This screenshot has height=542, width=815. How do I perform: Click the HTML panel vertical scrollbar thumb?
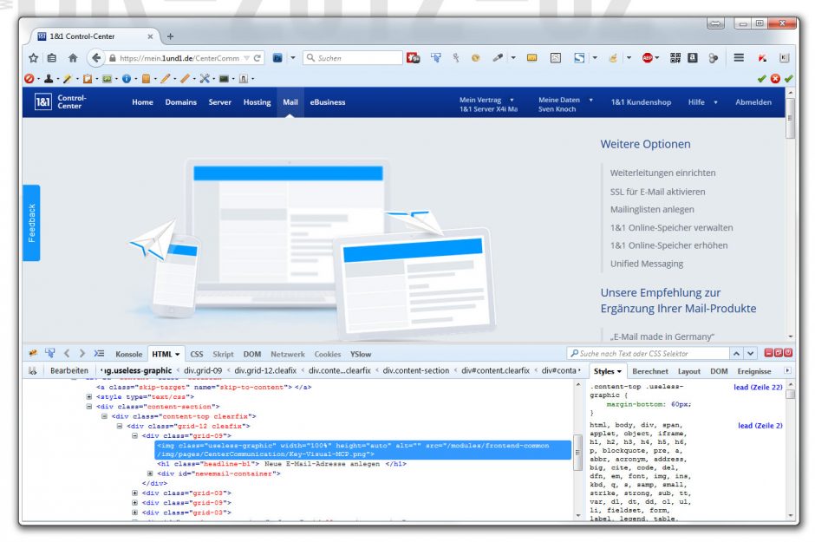pos(577,452)
